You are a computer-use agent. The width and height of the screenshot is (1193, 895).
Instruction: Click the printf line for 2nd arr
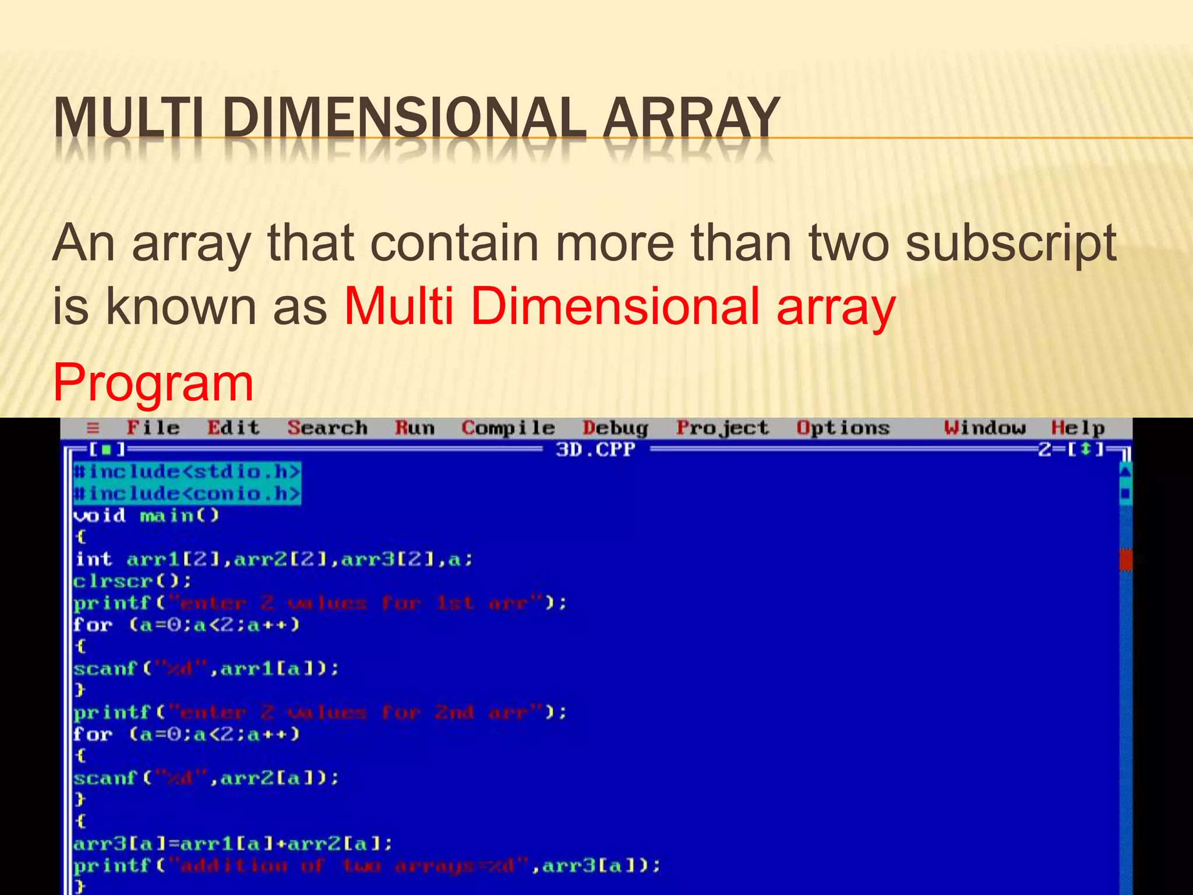[320, 713]
